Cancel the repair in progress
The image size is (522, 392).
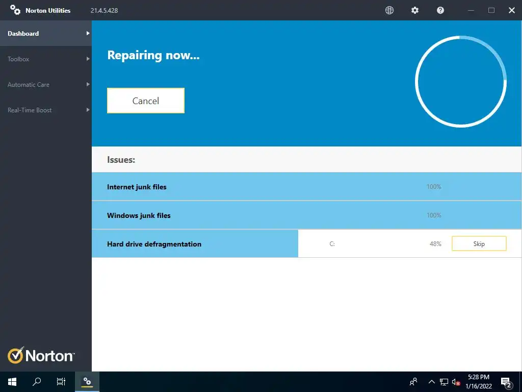(x=146, y=101)
